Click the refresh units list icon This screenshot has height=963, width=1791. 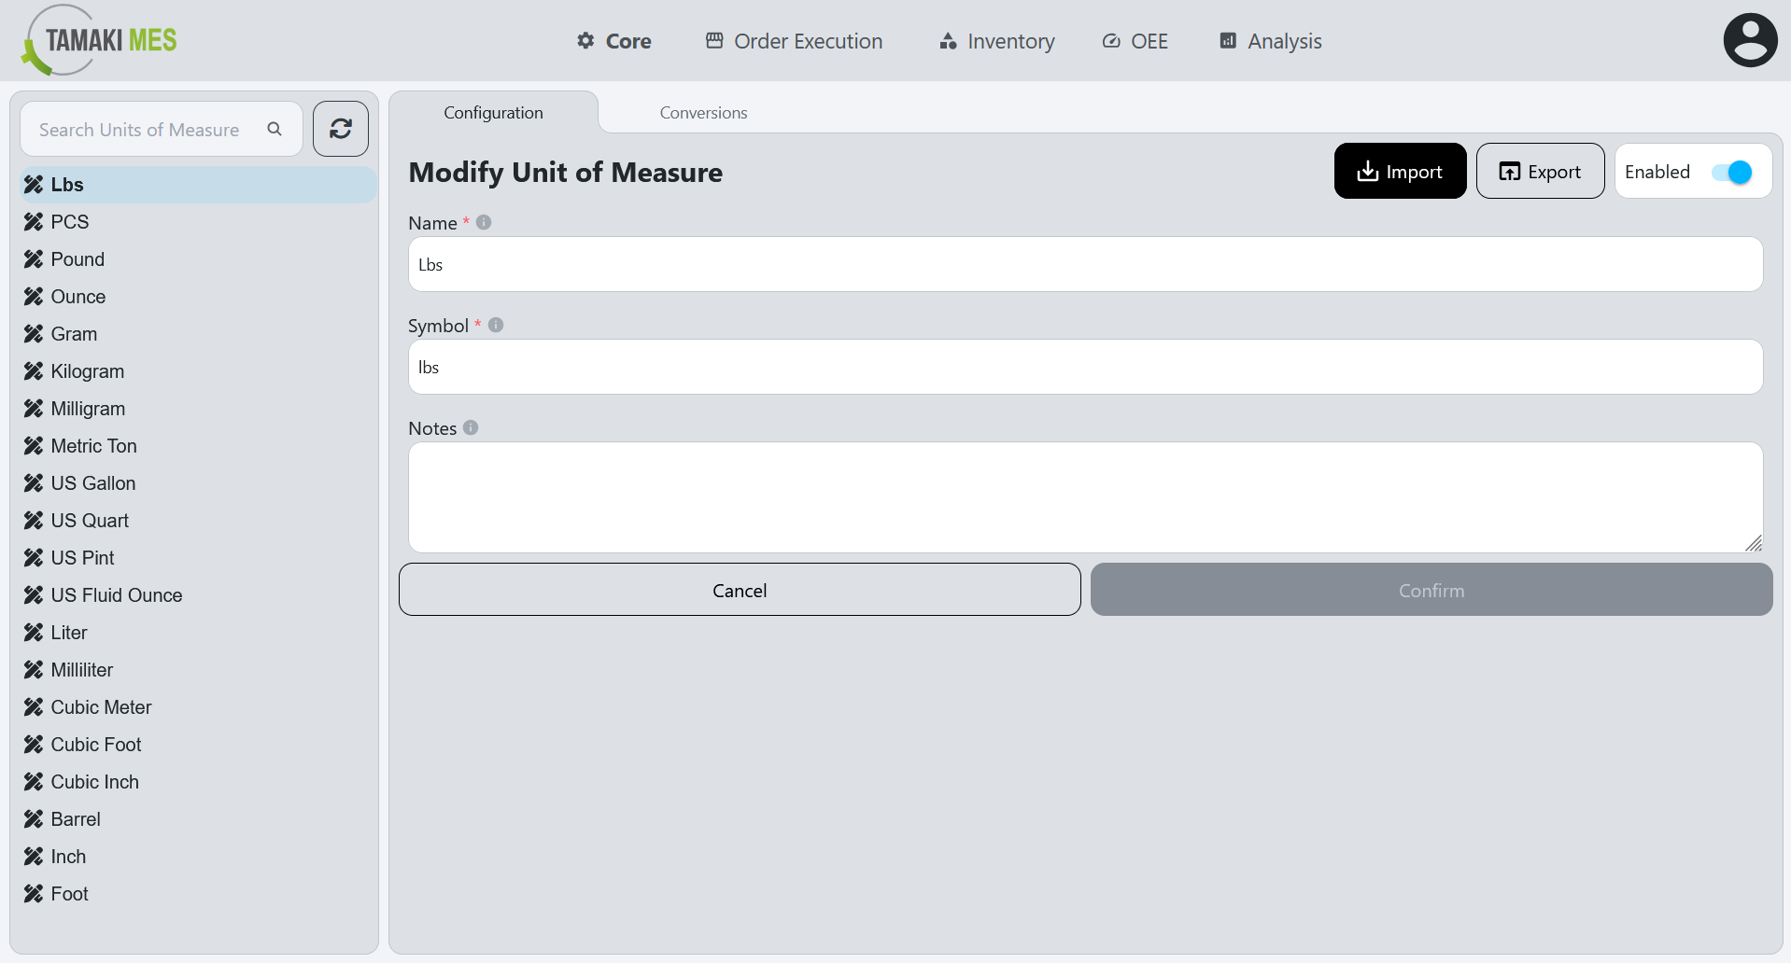(340, 129)
